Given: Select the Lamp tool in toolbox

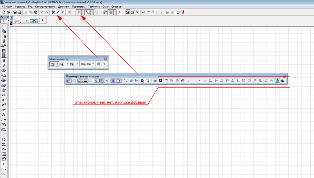Looking at the screenshot, I should (4, 65).
